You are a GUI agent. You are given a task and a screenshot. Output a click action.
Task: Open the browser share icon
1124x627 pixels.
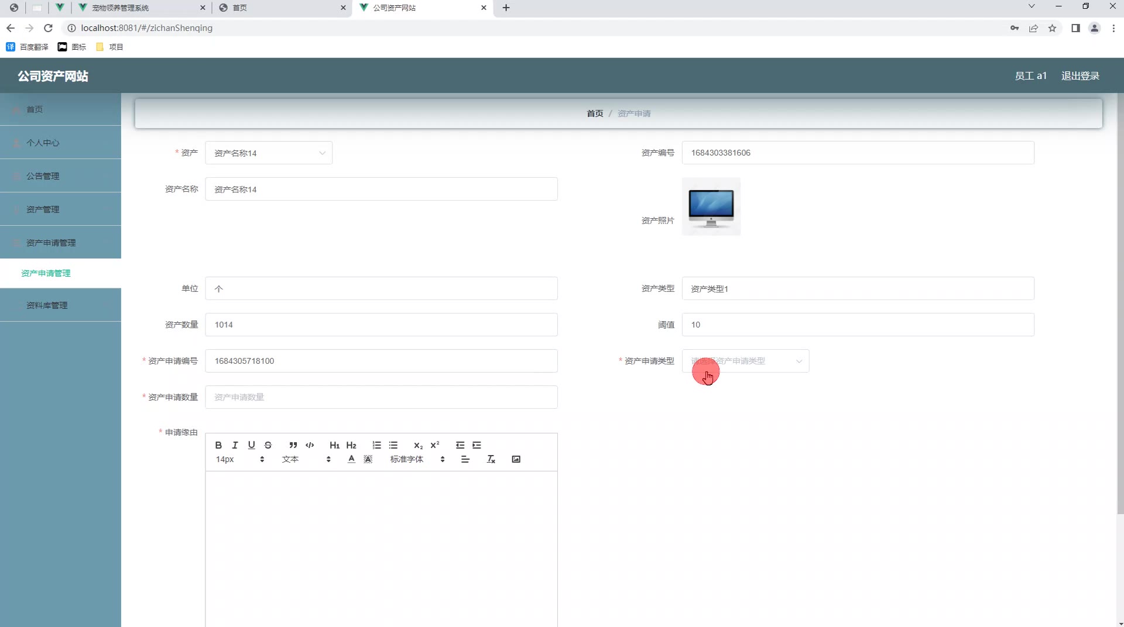pos(1033,28)
